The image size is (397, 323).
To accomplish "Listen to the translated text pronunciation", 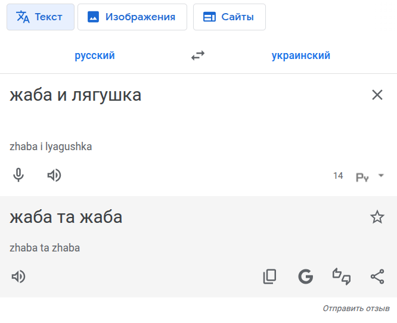I will click(x=18, y=277).
